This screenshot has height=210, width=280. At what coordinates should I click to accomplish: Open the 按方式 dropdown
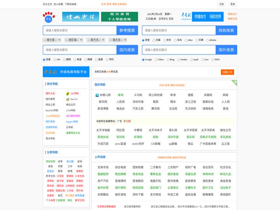[96, 40]
